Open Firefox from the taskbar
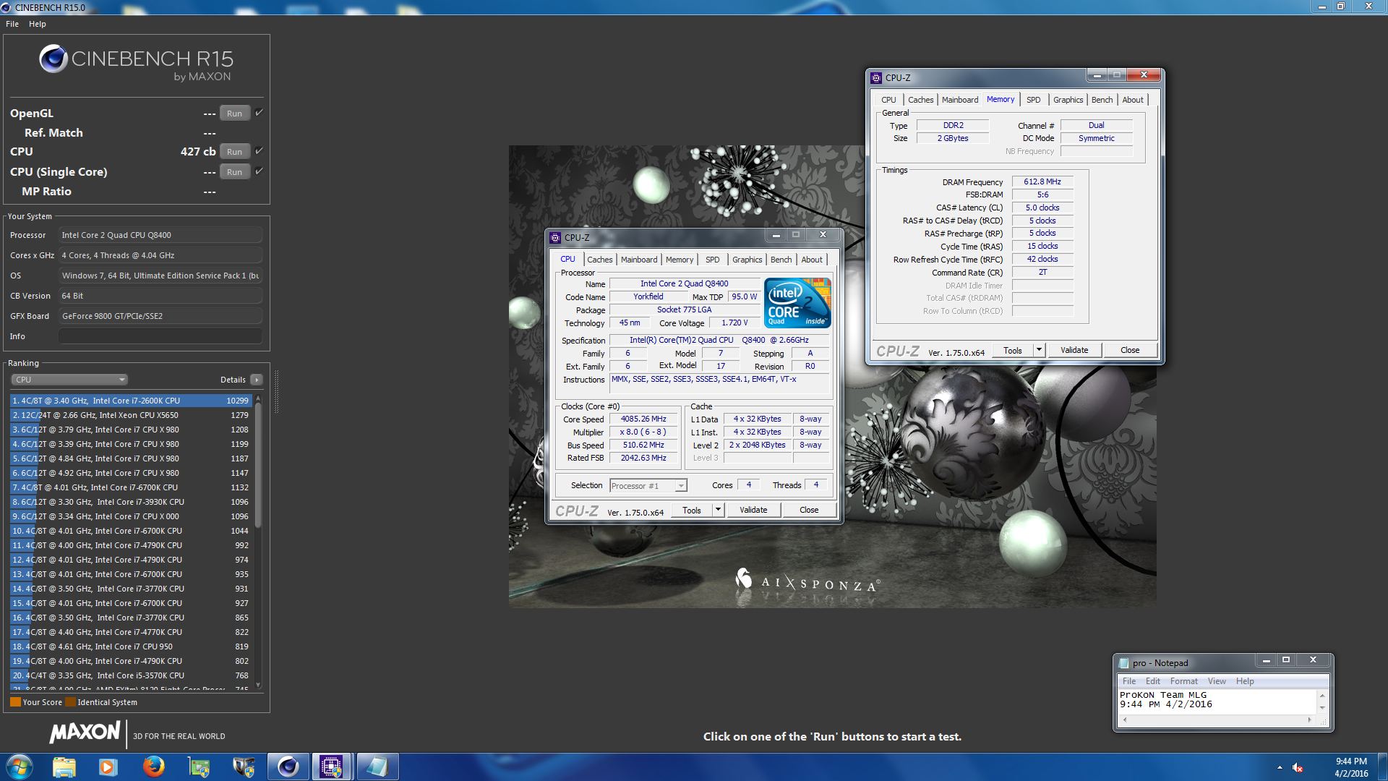Viewport: 1388px width, 781px height. (153, 767)
